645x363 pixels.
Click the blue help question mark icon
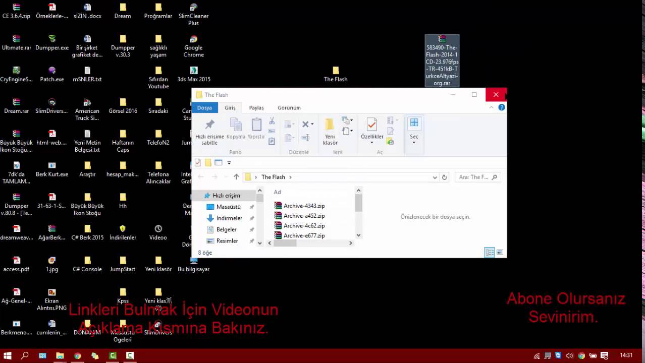point(502,107)
